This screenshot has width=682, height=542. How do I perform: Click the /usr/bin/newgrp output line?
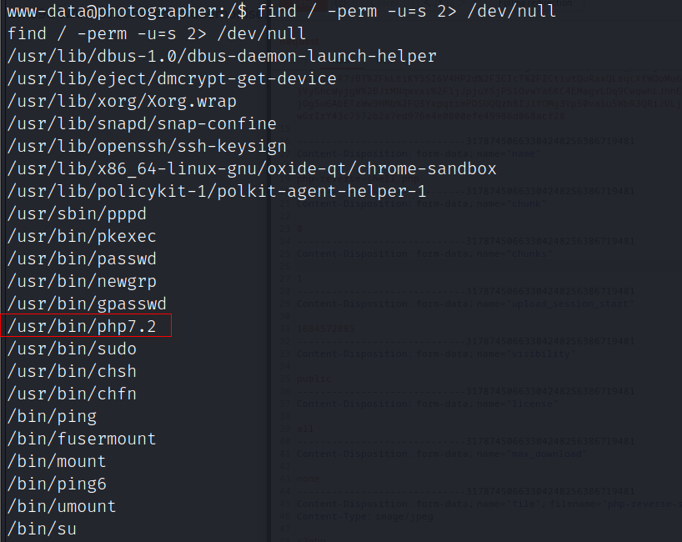coord(82,281)
